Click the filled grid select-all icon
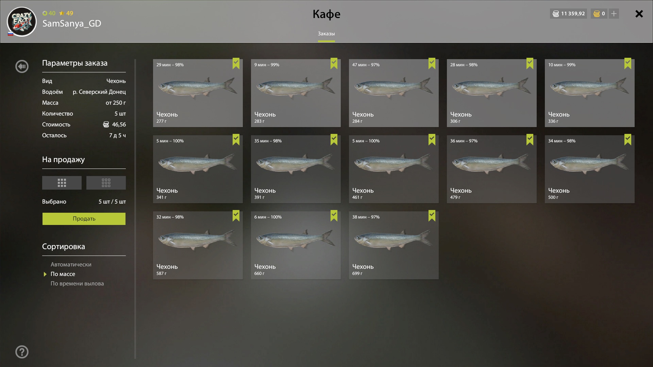The image size is (653, 367). (62, 183)
